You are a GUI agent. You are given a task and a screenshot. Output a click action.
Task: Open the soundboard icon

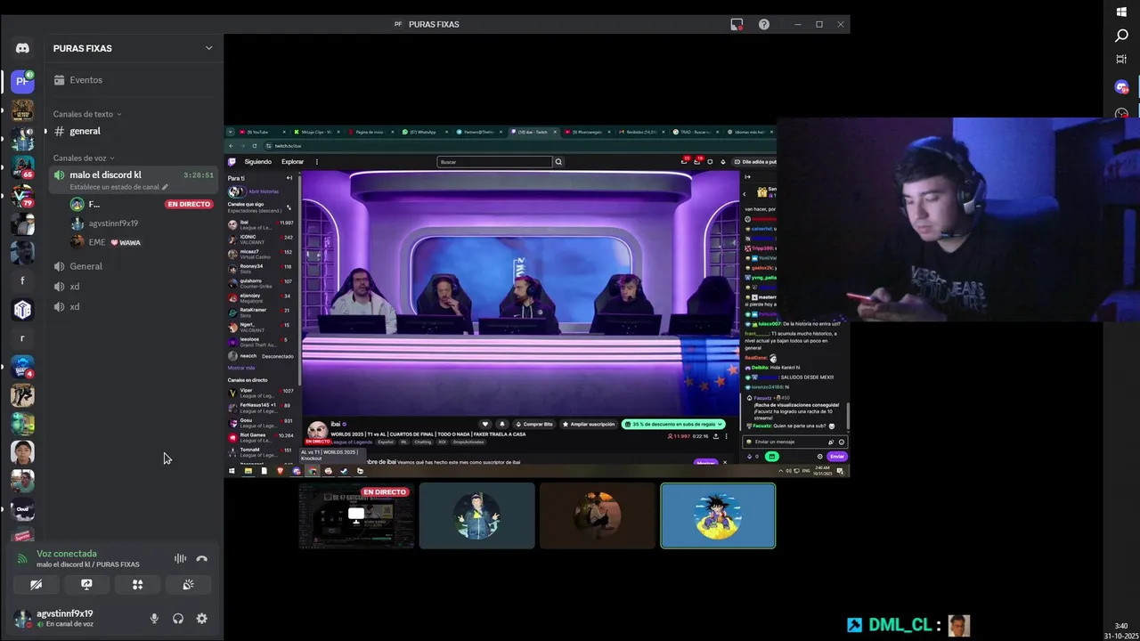pyautogui.click(x=188, y=585)
